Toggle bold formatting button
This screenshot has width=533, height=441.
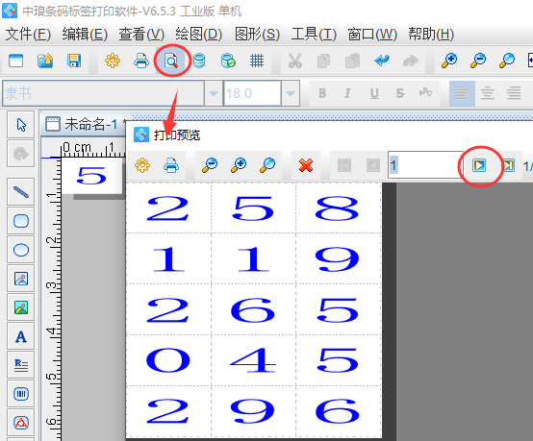click(x=322, y=93)
